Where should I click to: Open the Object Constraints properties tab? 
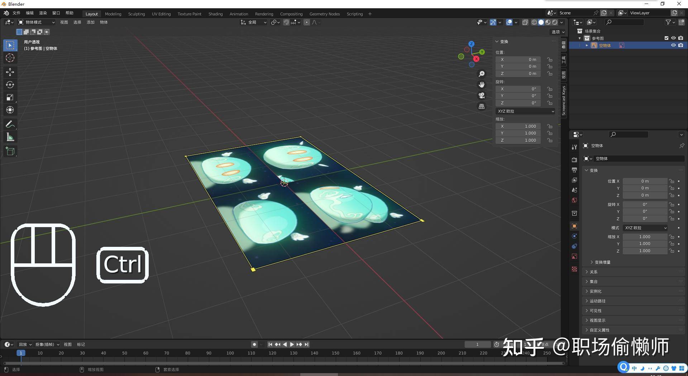(574, 246)
